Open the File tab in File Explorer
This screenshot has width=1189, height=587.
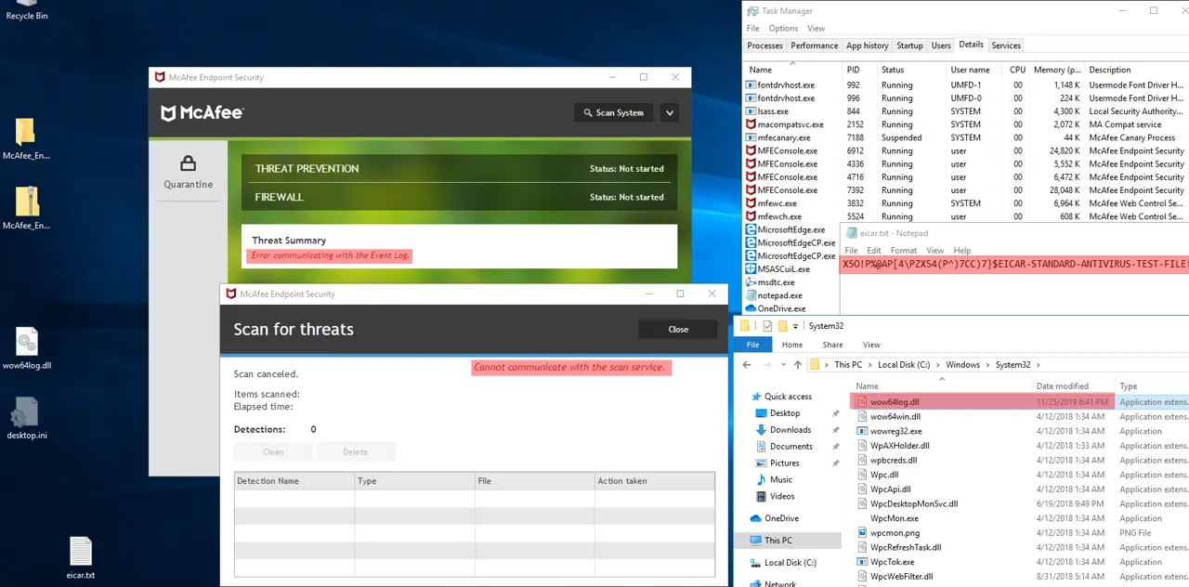[x=752, y=345]
